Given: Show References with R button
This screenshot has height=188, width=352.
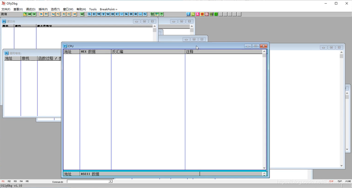Looking at the screenshot, I should pyautogui.click(x=136, y=14).
